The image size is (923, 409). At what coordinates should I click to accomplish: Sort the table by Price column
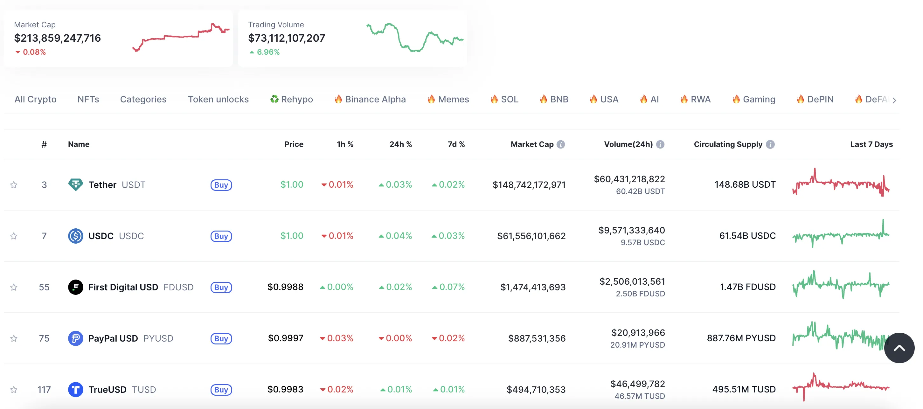[x=294, y=144]
